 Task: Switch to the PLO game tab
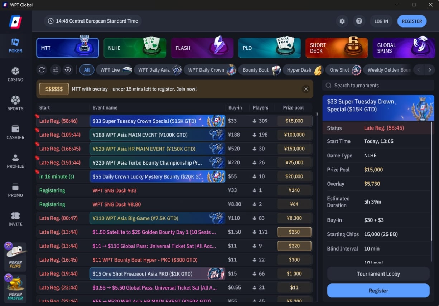269,48
